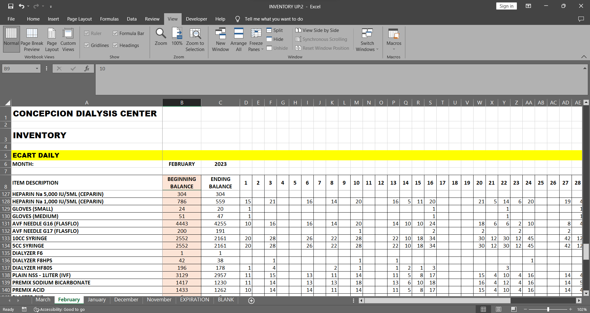Open the comments pane button
The image size is (590, 313).
click(x=581, y=19)
